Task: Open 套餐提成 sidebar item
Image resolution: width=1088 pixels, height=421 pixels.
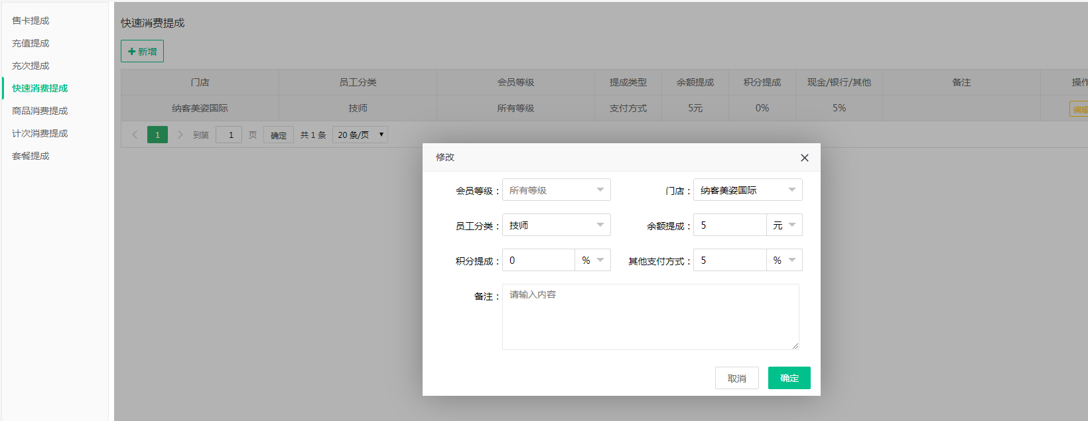Action: click(x=31, y=156)
